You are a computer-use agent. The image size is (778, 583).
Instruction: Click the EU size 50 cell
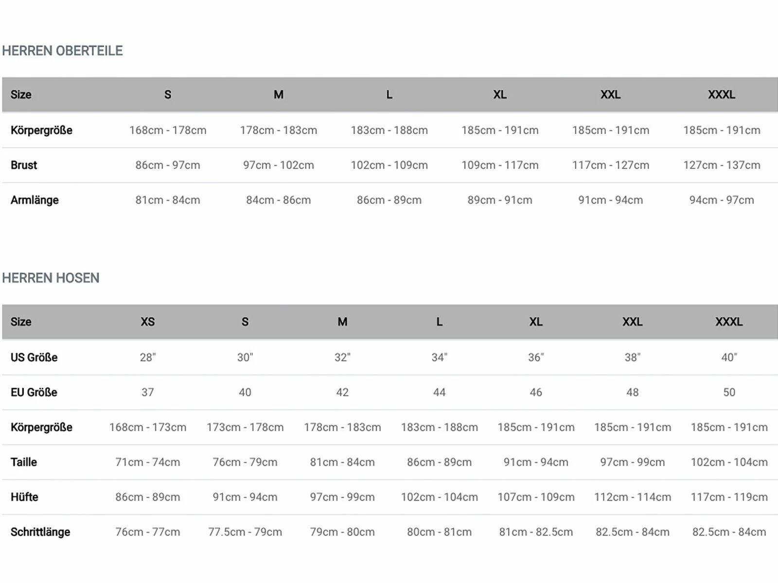tap(729, 393)
